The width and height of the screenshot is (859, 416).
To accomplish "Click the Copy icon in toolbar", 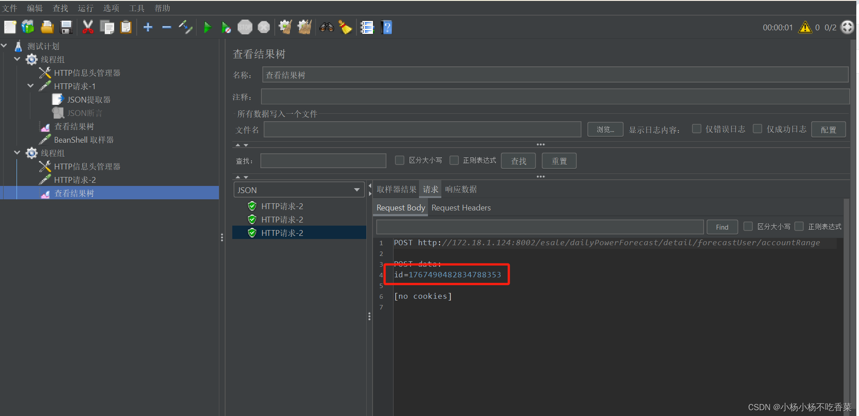I will pos(107,27).
